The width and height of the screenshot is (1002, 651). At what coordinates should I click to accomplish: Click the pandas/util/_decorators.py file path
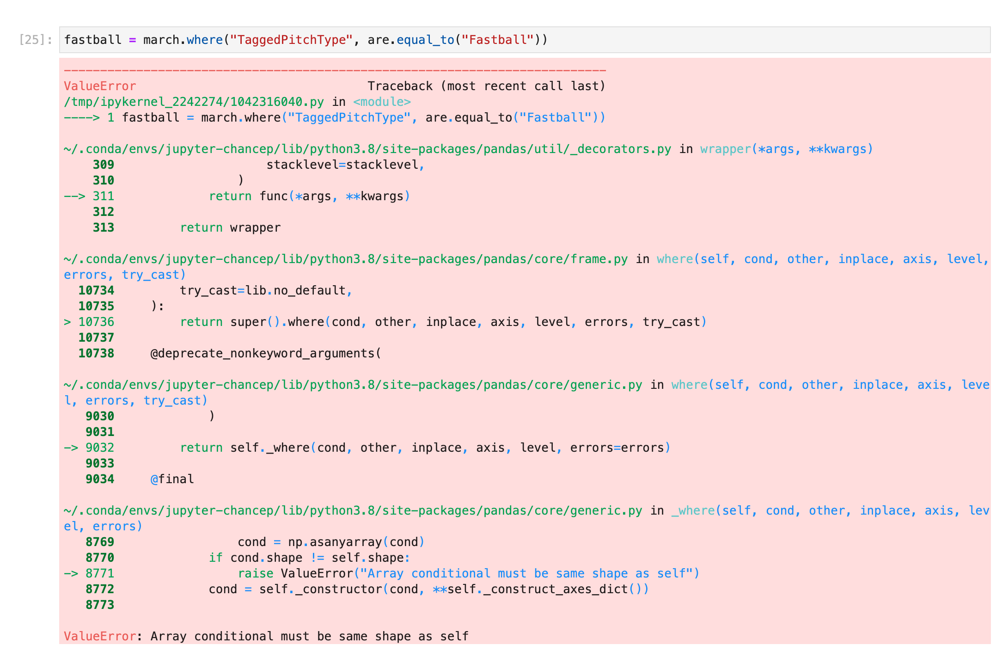point(367,149)
